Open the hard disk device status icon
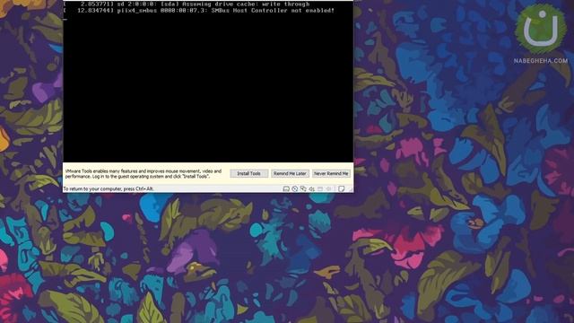574x323 pixels. 286,189
